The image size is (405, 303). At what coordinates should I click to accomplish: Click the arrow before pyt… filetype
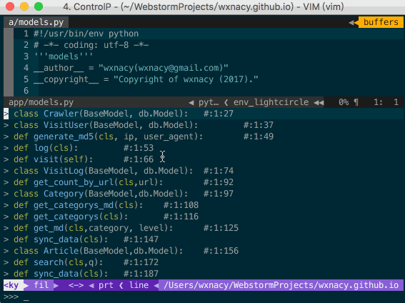point(191,103)
